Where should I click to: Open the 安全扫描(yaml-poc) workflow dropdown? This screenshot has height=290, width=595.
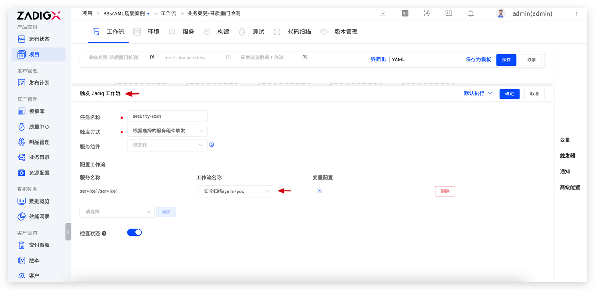236,191
